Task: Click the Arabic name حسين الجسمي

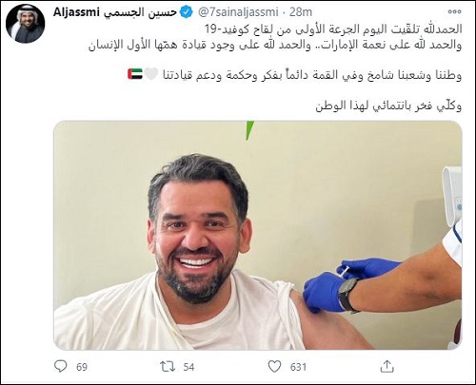Action: point(140,12)
